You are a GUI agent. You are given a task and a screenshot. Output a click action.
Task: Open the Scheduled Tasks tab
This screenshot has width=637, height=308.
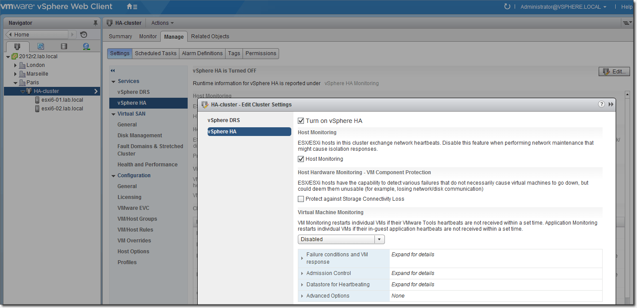(x=155, y=53)
